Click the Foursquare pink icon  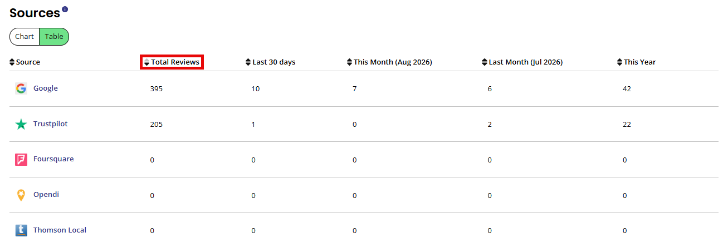(x=21, y=160)
